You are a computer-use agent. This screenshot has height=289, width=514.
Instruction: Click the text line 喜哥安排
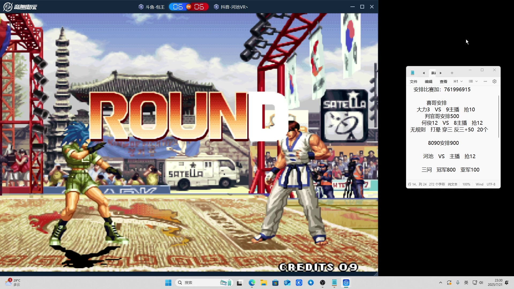click(x=436, y=103)
